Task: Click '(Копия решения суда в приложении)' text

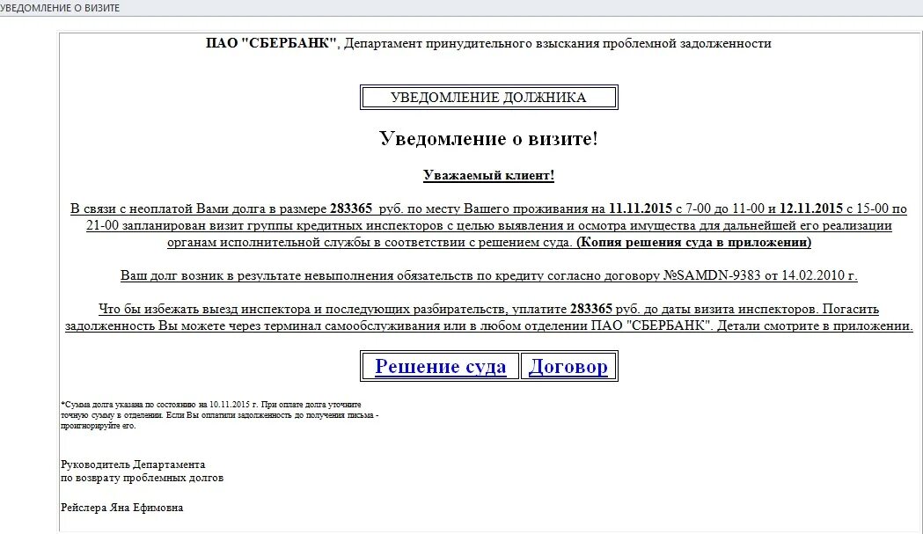Action: point(693,242)
